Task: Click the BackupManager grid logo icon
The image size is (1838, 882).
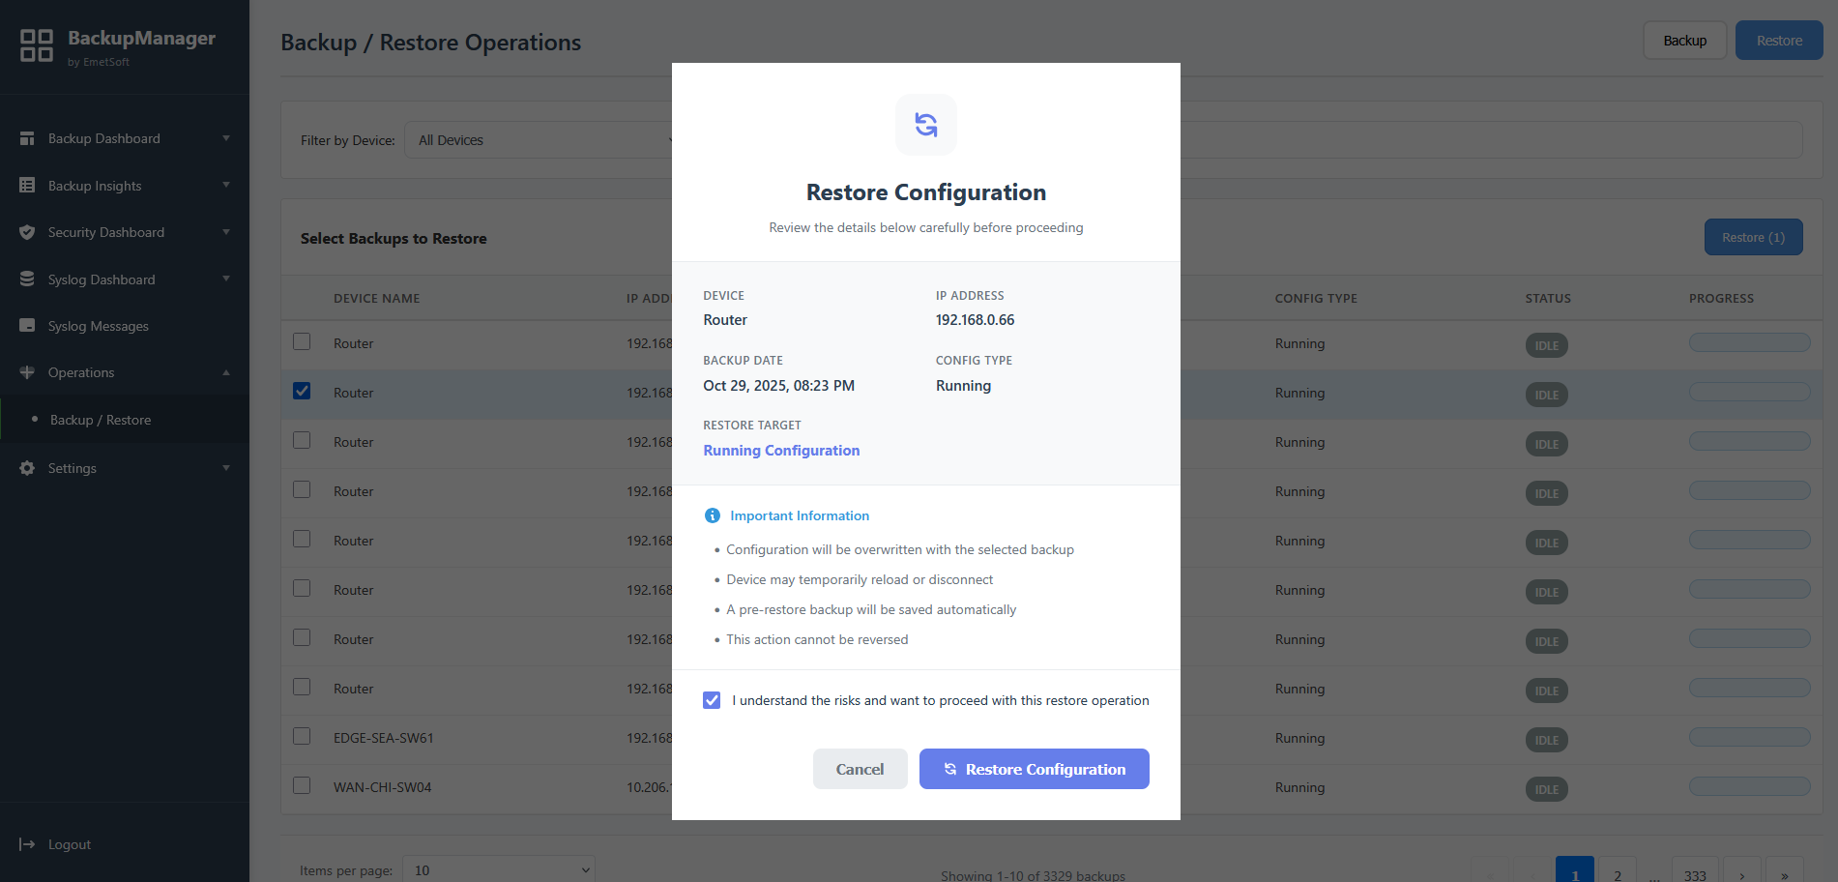Action: point(36,44)
